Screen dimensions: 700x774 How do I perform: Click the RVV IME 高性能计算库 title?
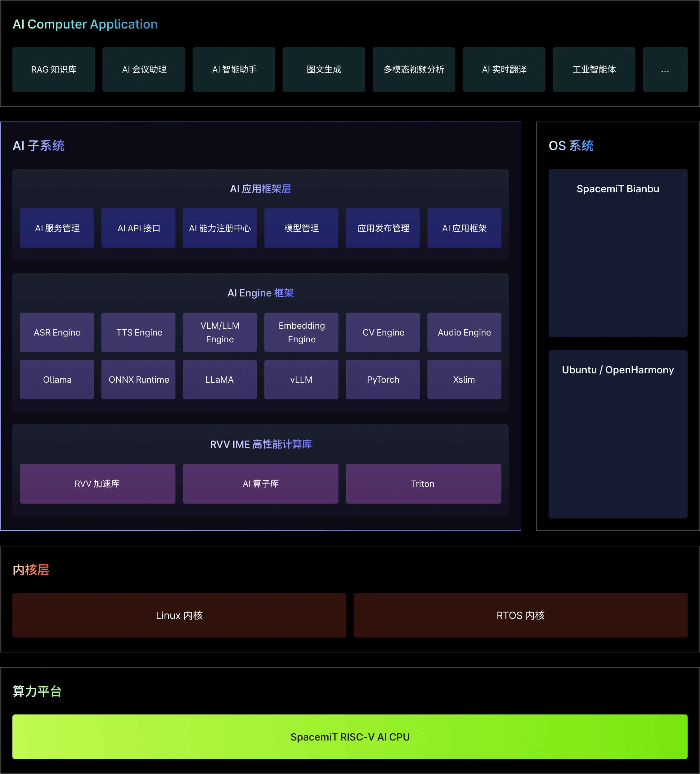[x=260, y=444]
